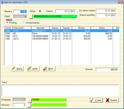Select the row with document 8/12
This screenshot has height=109, width=124.
pyautogui.click(x=62, y=36)
